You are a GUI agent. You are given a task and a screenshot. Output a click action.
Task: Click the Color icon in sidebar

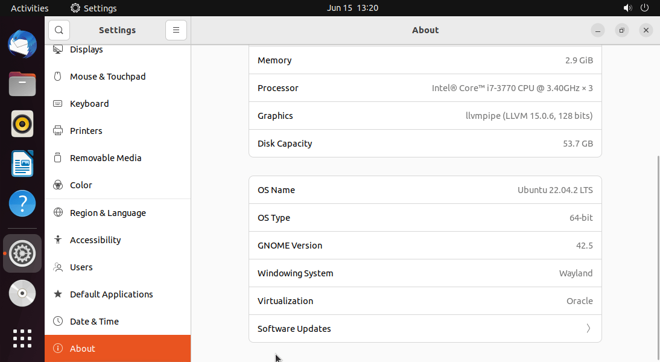pos(58,185)
